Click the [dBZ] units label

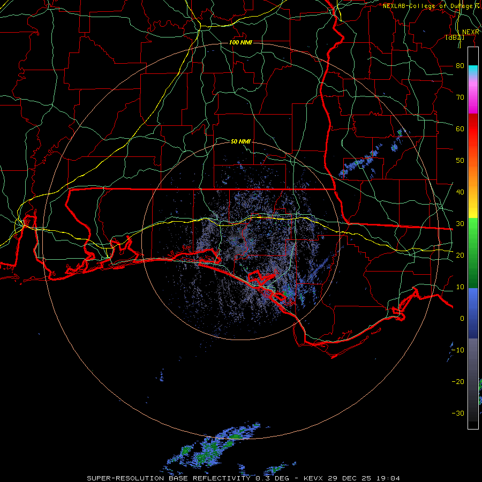click(455, 37)
